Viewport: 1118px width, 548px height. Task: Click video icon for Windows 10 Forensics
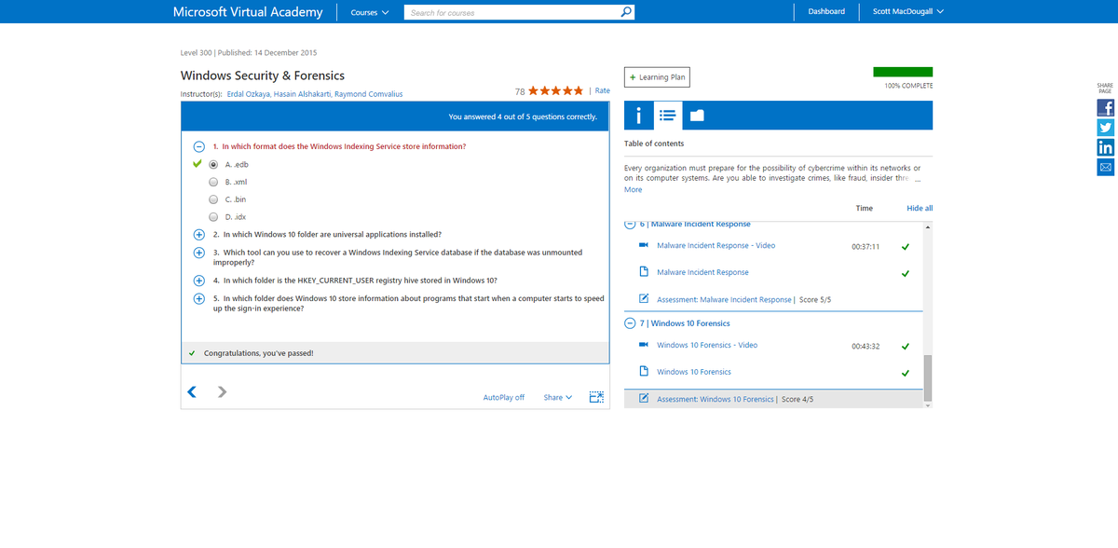point(643,345)
